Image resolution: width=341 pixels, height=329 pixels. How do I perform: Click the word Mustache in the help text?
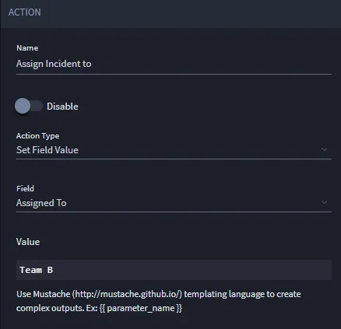(x=52, y=294)
